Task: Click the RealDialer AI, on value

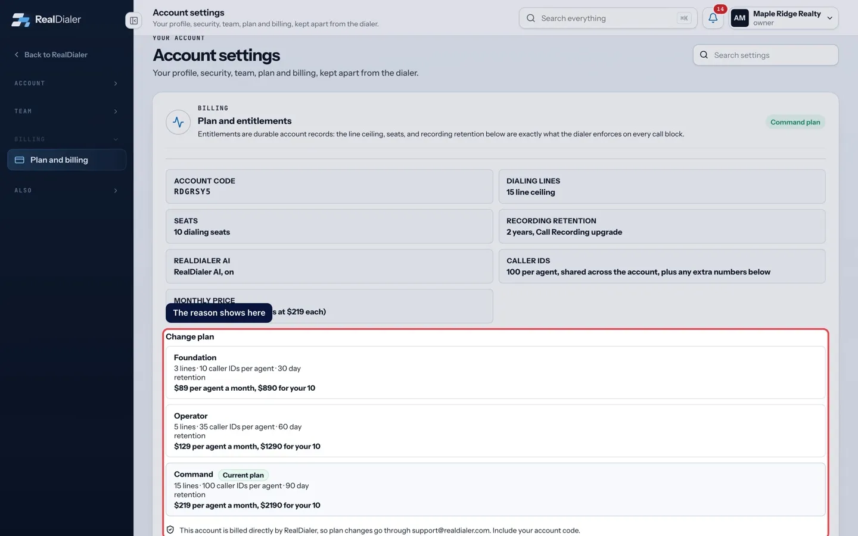Action: coord(204,272)
